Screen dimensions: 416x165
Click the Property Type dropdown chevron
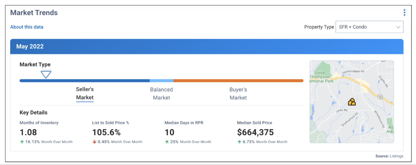click(x=398, y=27)
